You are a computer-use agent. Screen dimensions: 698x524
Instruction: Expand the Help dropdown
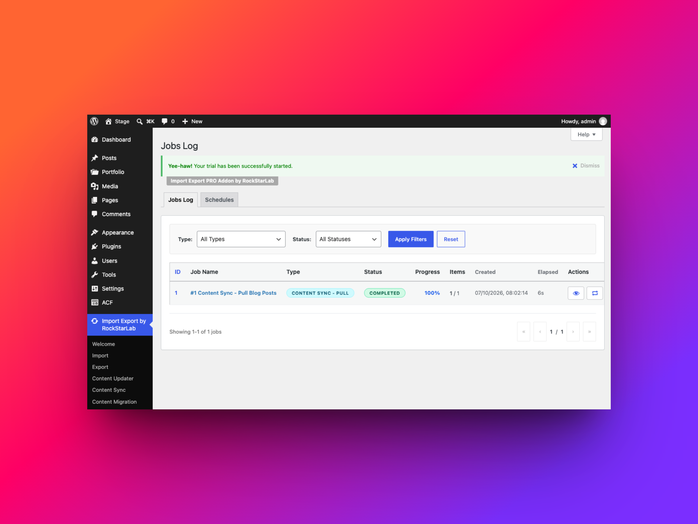(586, 134)
